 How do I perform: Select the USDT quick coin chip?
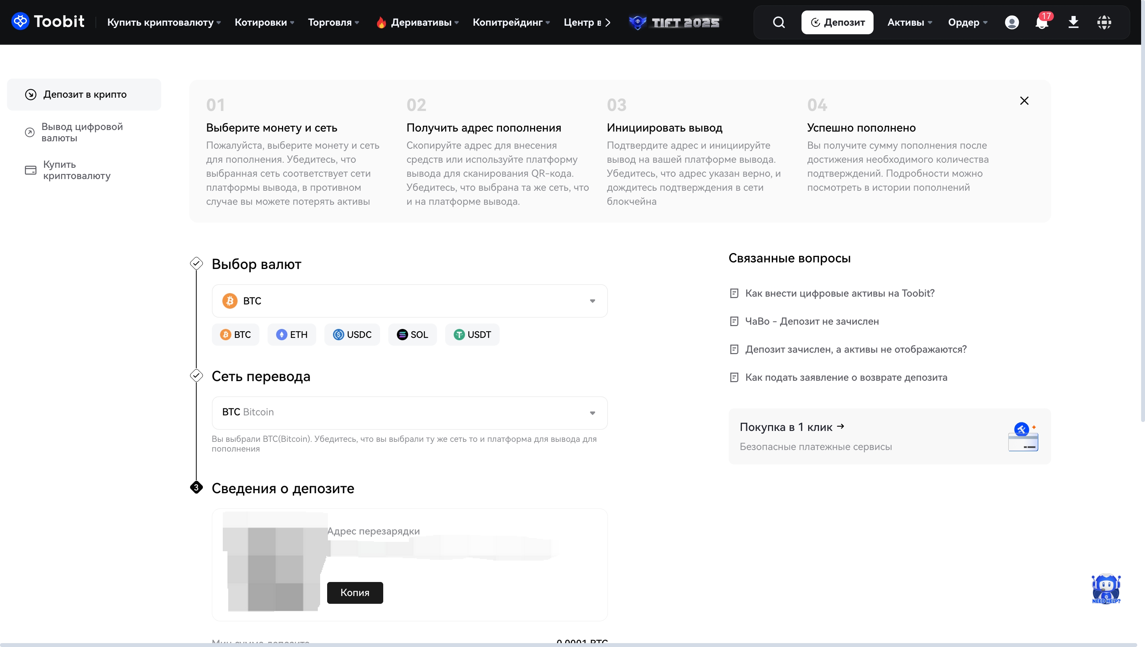(472, 335)
